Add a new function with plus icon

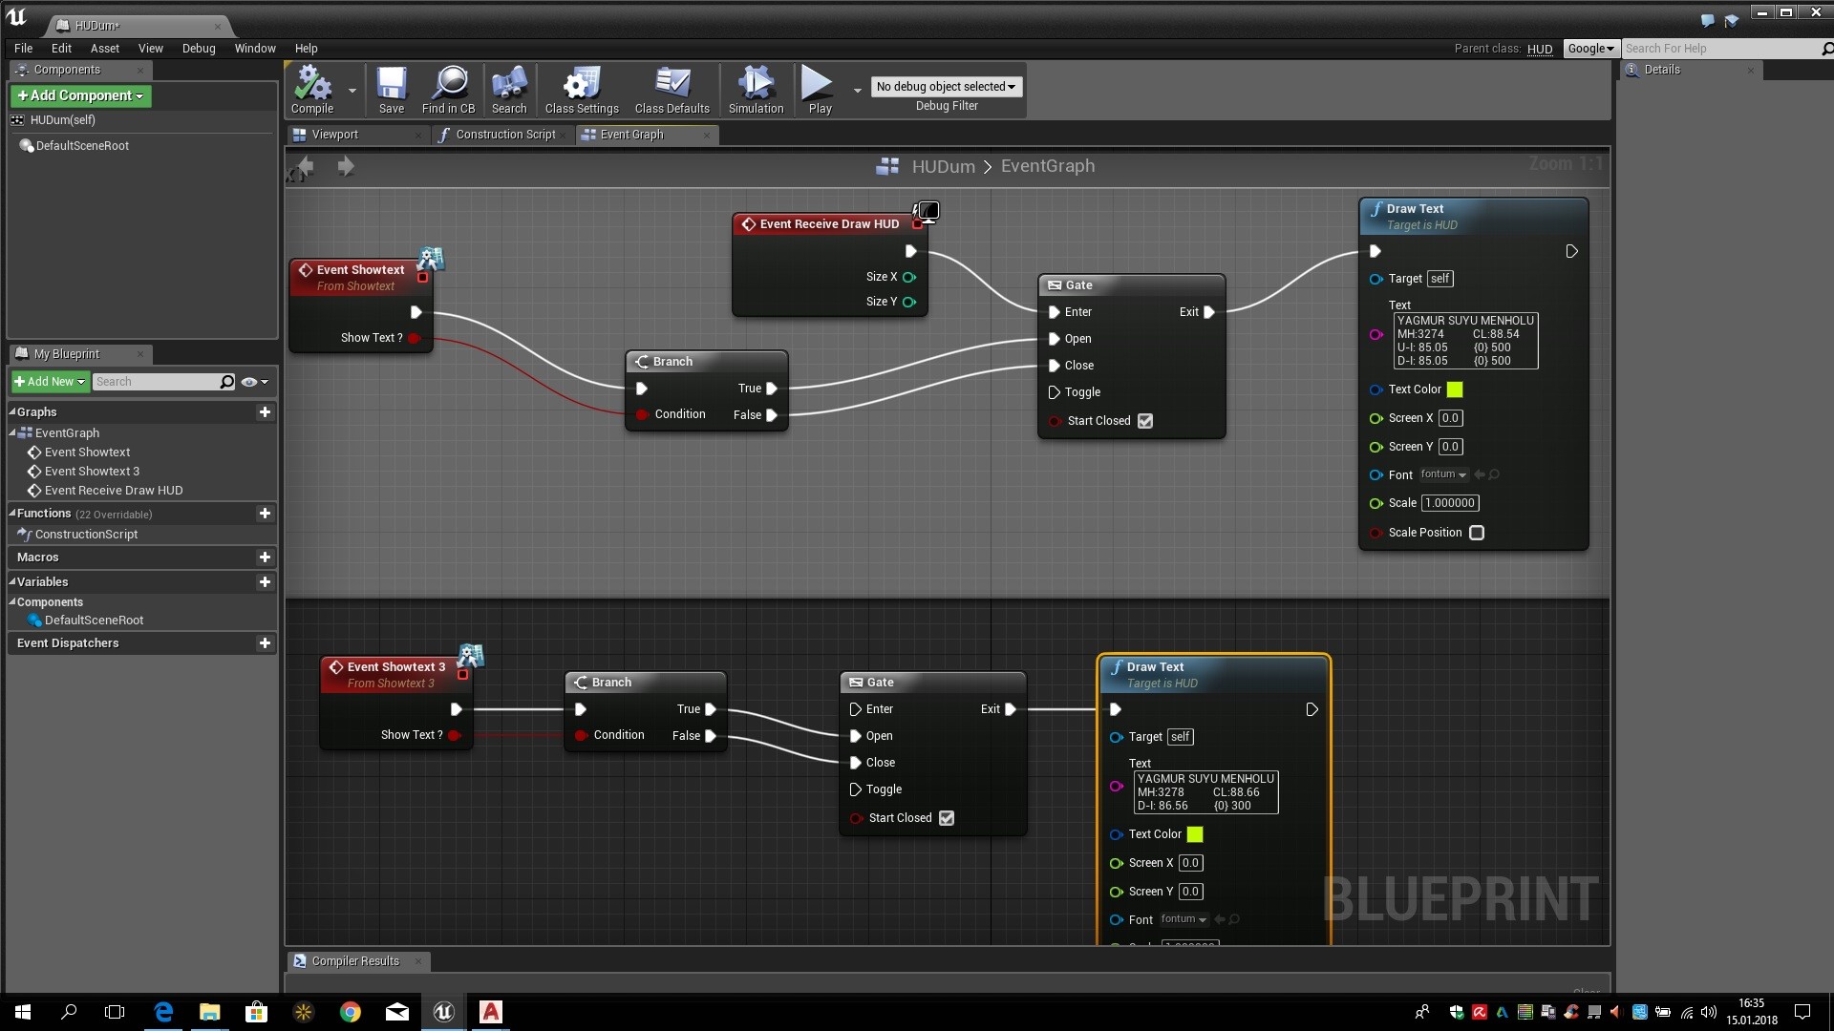tap(265, 514)
